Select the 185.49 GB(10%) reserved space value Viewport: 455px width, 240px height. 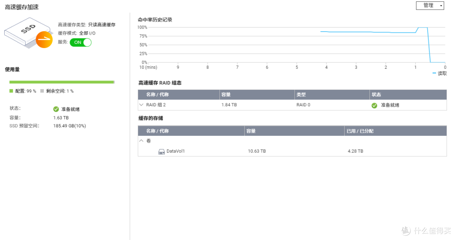coord(70,126)
